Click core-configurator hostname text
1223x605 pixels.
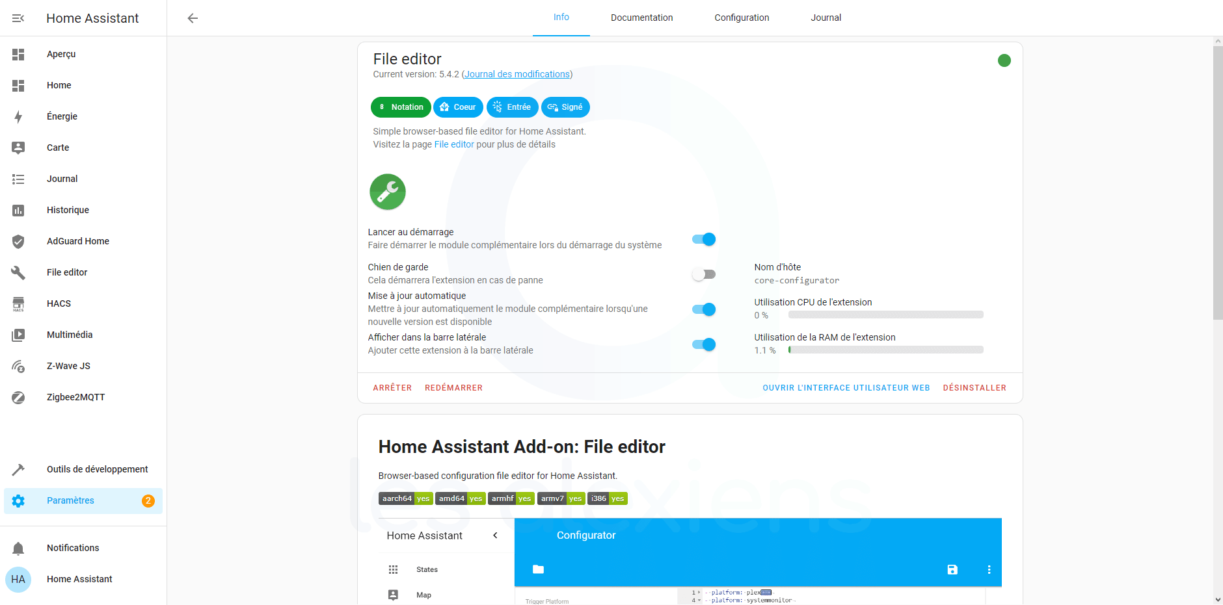click(797, 281)
